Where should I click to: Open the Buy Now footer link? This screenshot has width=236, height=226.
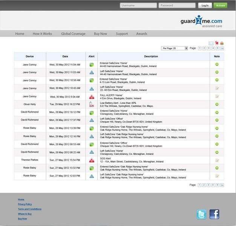click(22, 219)
